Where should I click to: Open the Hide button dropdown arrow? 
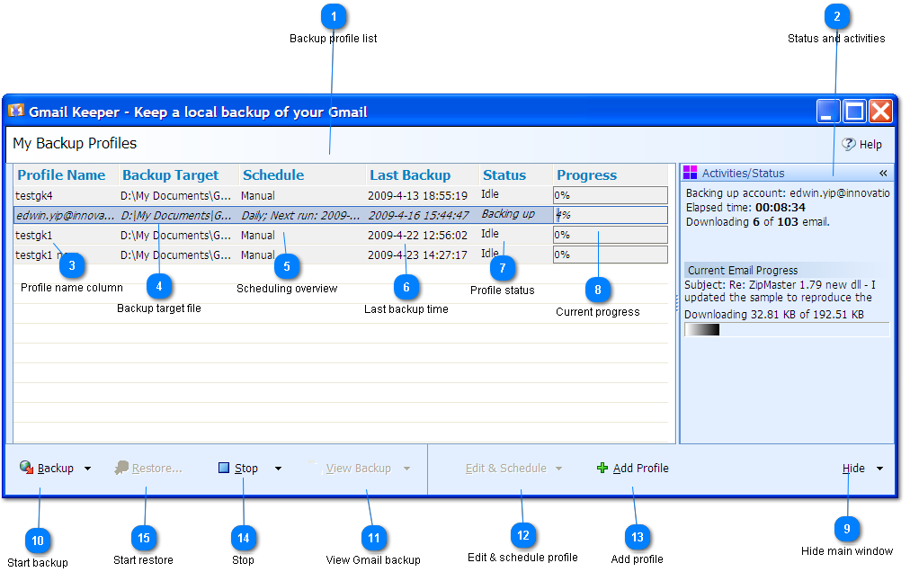[879, 468]
